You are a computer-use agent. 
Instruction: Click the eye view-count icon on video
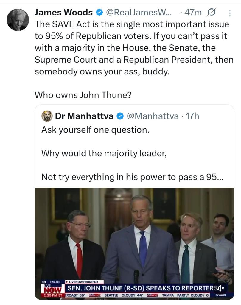[44, 281]
